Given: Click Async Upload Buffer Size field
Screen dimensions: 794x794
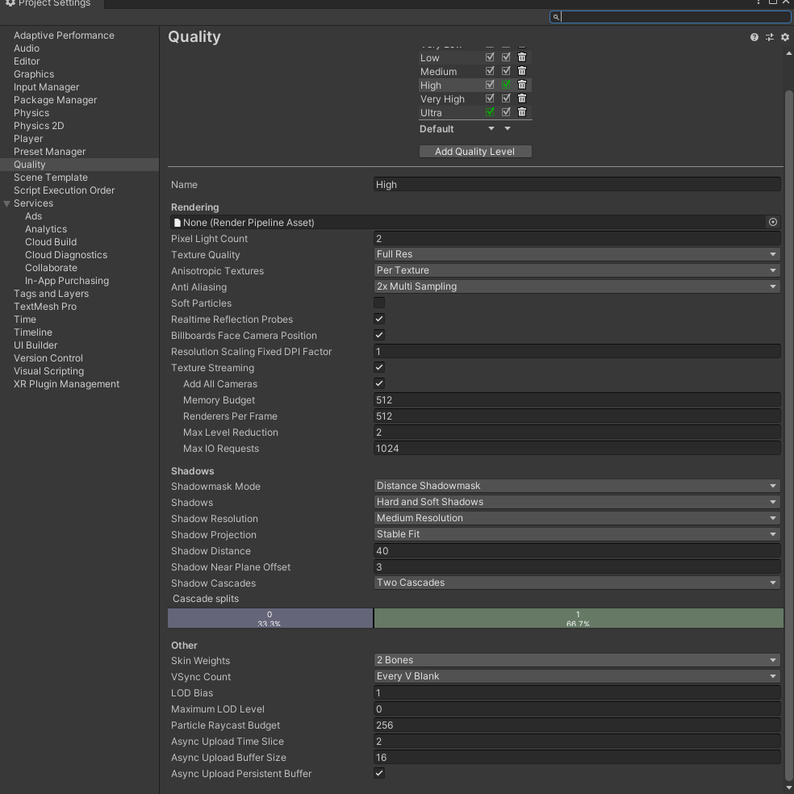Looking at the screenshot, I should [577, 758].
